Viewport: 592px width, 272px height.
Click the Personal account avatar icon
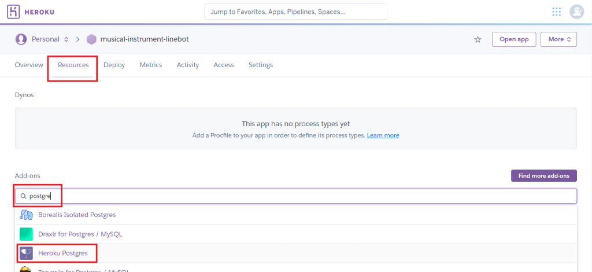(21, 39)
